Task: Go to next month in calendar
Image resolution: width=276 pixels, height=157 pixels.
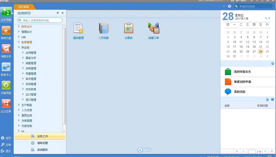Action: click(x=269, y=18)
